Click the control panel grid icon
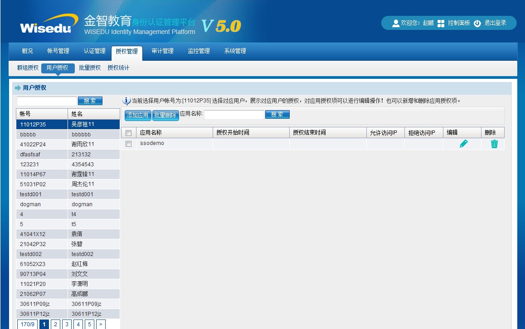525x329 pixels. click(x=441, y=23)
